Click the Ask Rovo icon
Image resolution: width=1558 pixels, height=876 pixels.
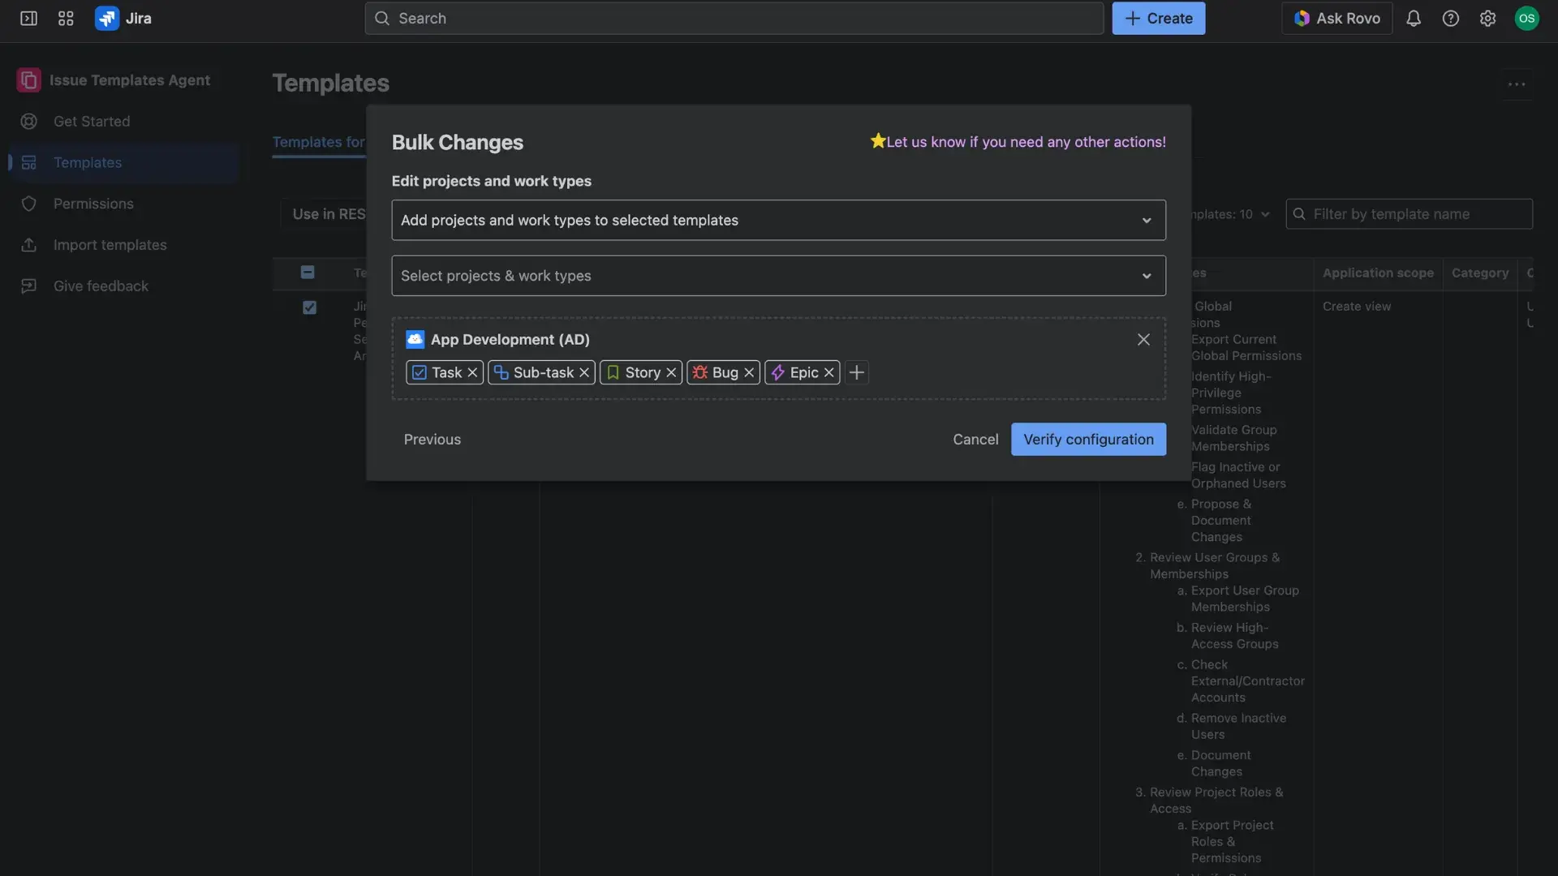[1303, 18]
